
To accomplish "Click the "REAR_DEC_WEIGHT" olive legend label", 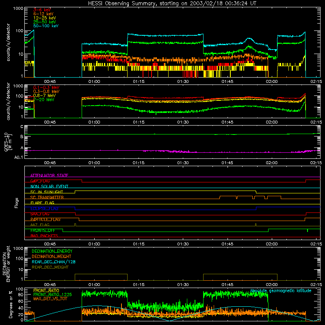I will point(50,267).
